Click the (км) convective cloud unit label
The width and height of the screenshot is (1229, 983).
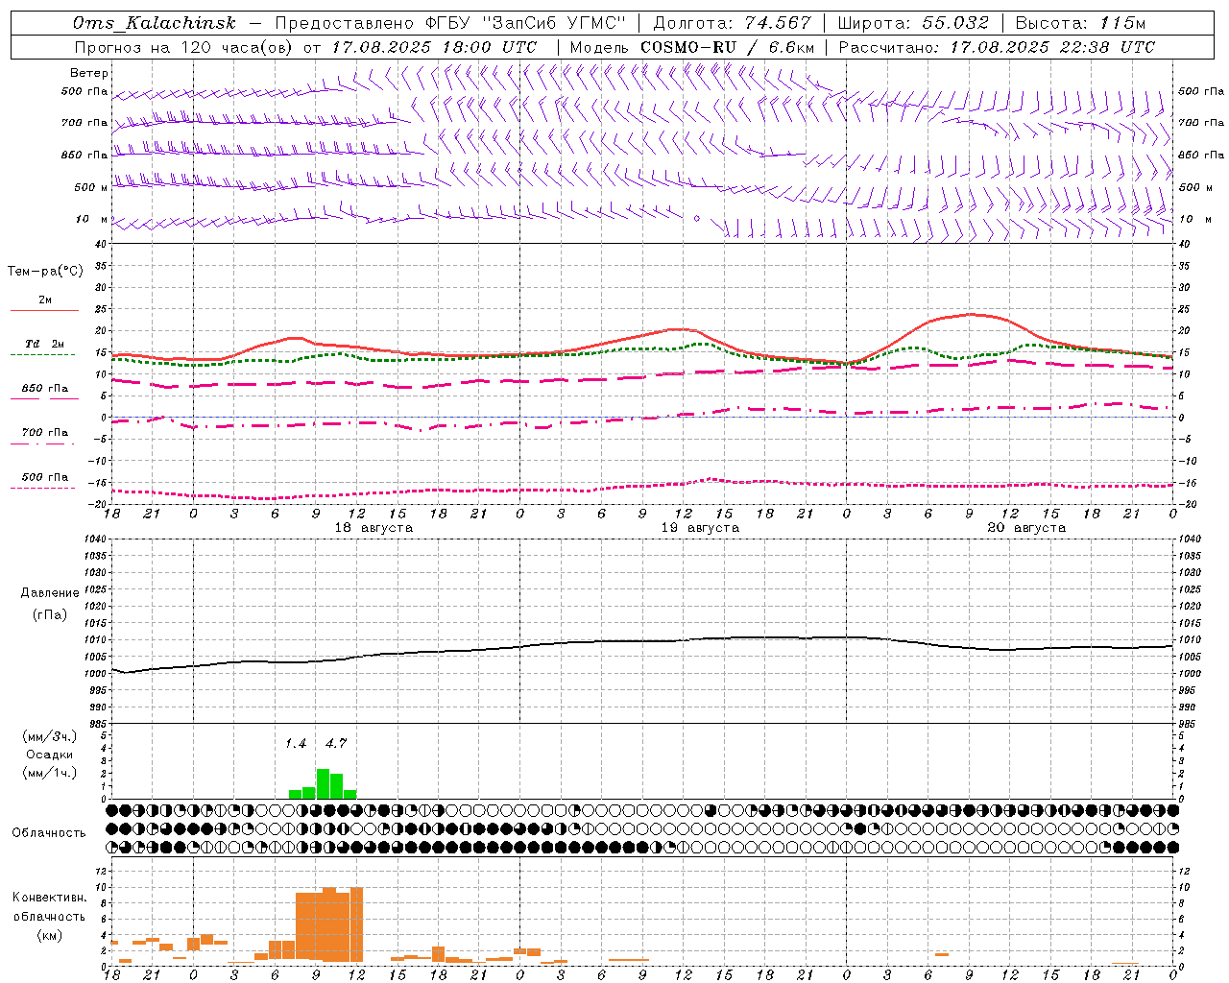click(49, 935)
